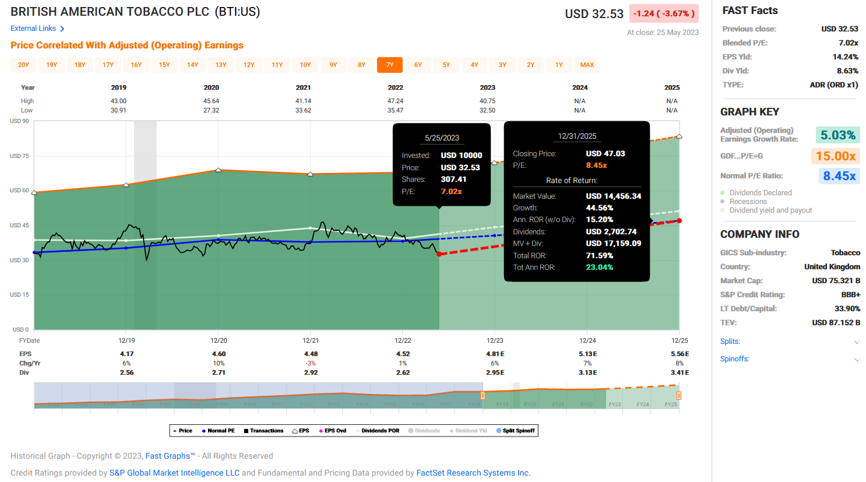The height and width of the screenshot is (482, 866).
Task: Switch to the 13Y time range
Action: (221, 65)
